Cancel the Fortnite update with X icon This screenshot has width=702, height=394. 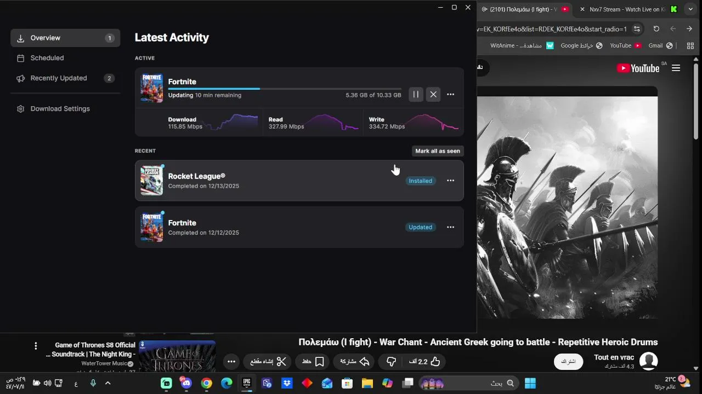coord(433,95)
